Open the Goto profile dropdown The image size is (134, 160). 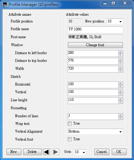coord(80,152)
